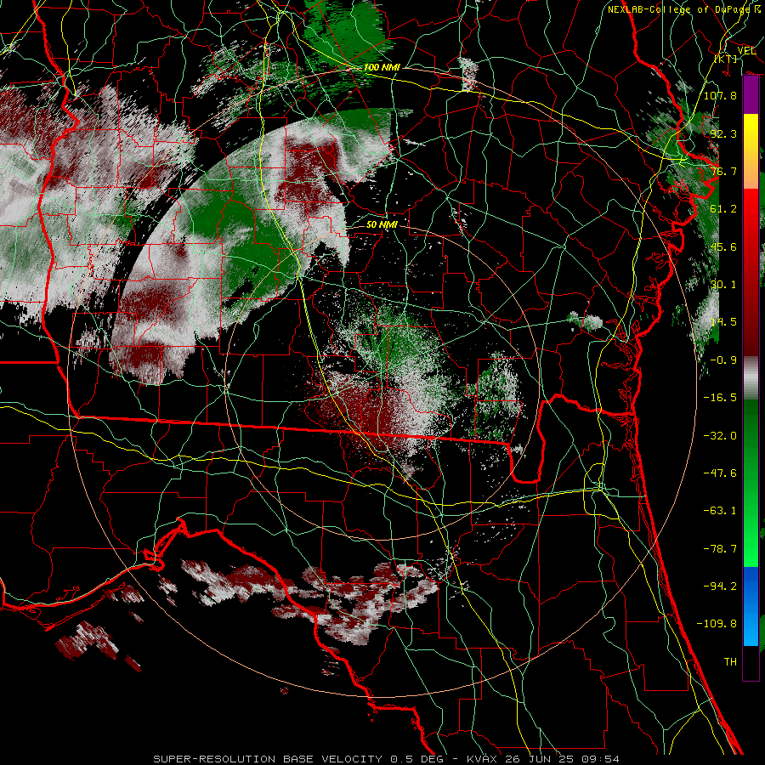This screenshot has width=765, height=765.
Task: Click the 61.2 velocity scale value
Action: 723,209
